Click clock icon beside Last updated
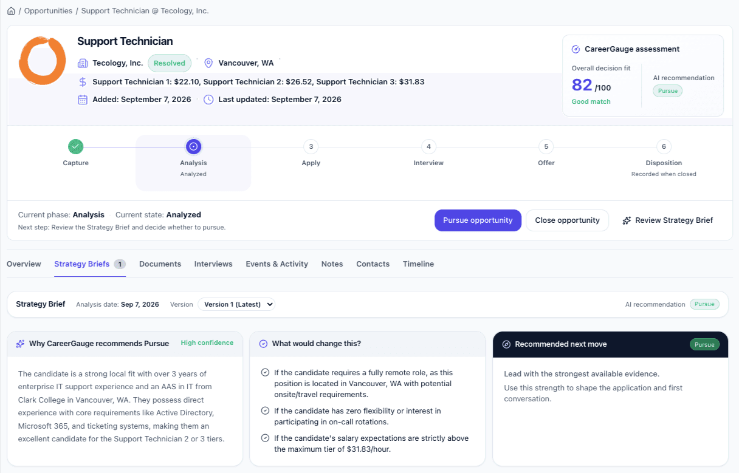 coord(208,100)
